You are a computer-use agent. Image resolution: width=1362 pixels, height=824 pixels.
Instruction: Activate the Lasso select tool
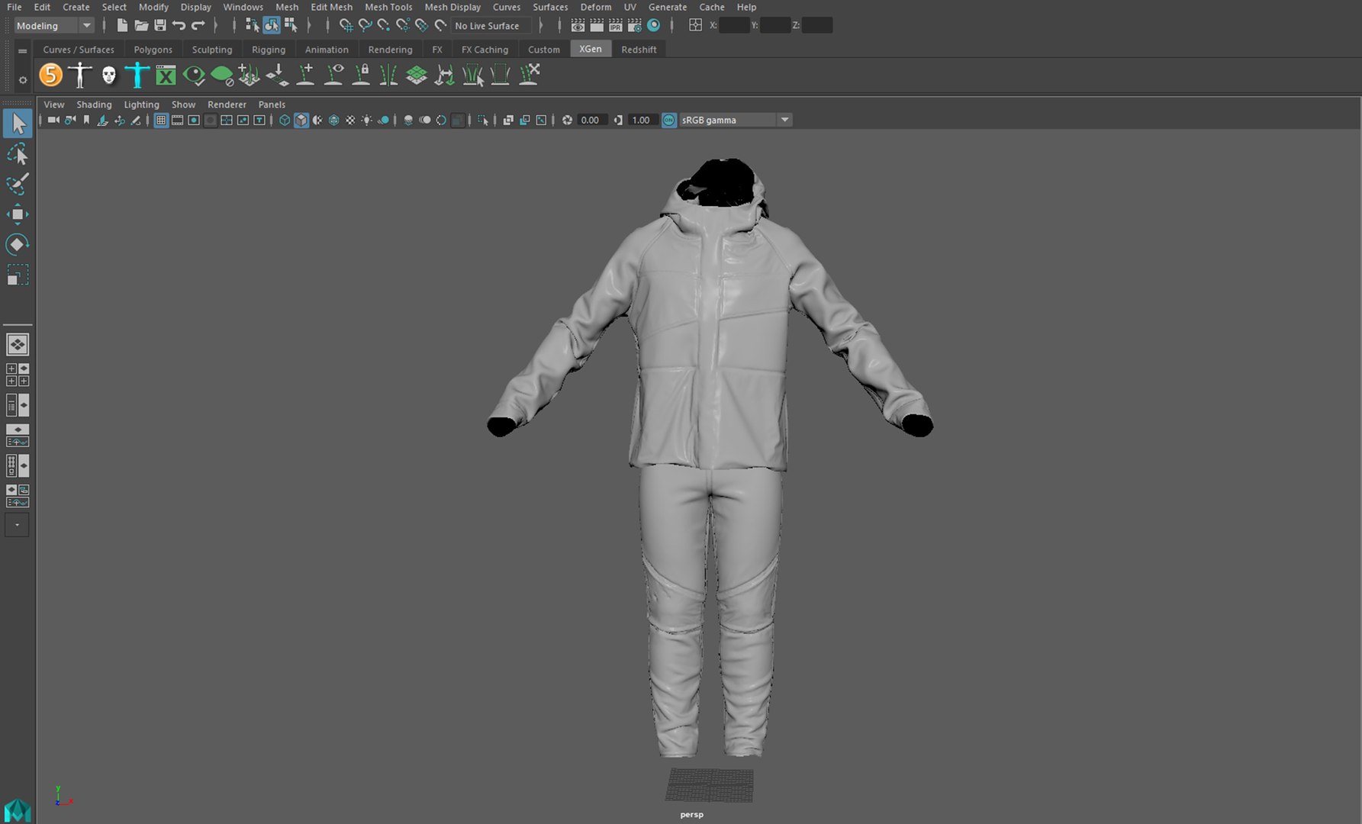pos(18,154)
